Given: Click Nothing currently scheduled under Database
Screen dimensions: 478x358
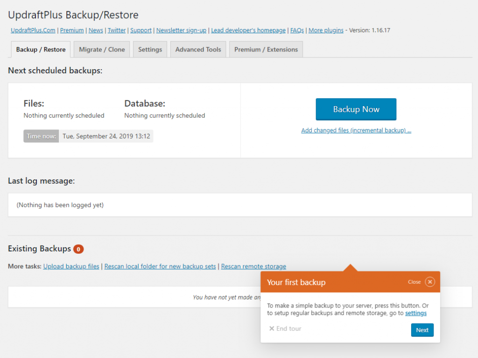Looking at the screenshot, I should 165,115.
